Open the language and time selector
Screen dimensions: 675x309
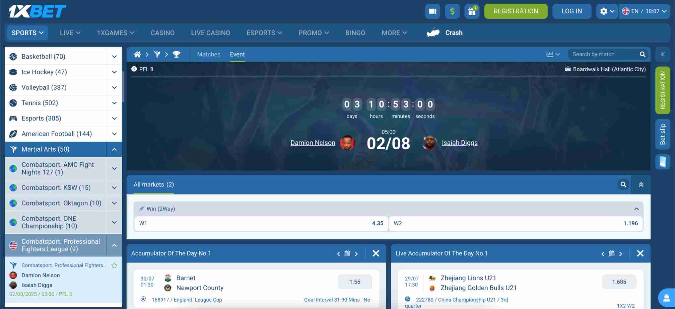pos(644,11)
